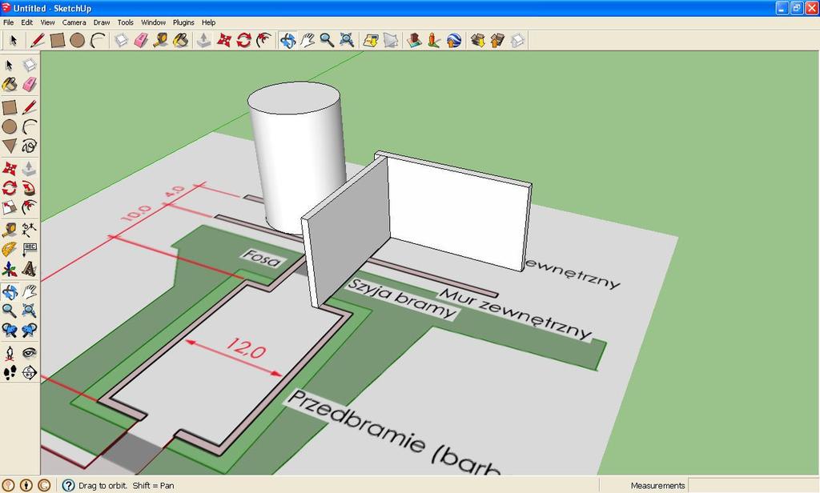The image size is (820, 493).
Task: Activate the Arc tool in the top toolbar
Action: (98, 40)
